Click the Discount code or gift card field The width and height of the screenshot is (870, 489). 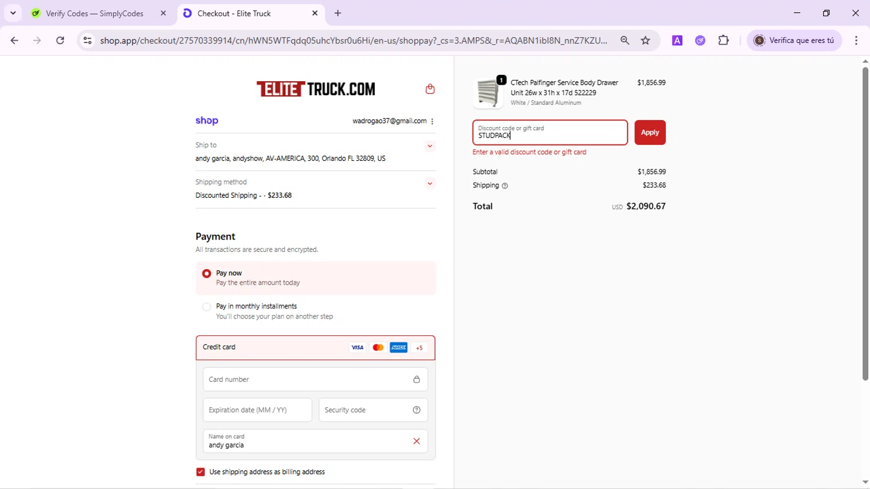[x=550, y=132]
